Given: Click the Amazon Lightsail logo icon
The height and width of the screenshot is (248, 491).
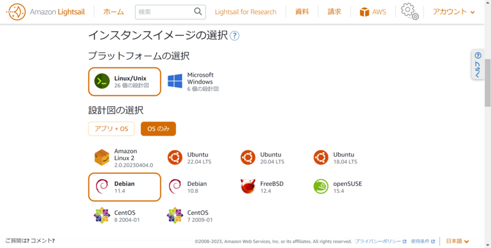Looking at the screenshot, I should [16, 12].
